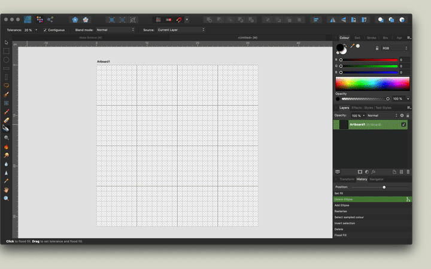
Task: Select the Selection Brush tool
Action: click(x=6, y=94)
